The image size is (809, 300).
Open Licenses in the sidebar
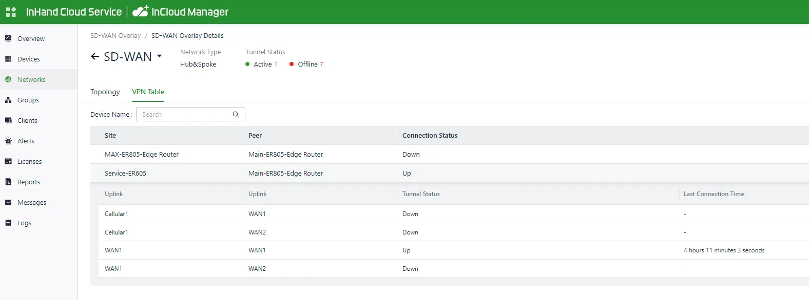[38, 161]
